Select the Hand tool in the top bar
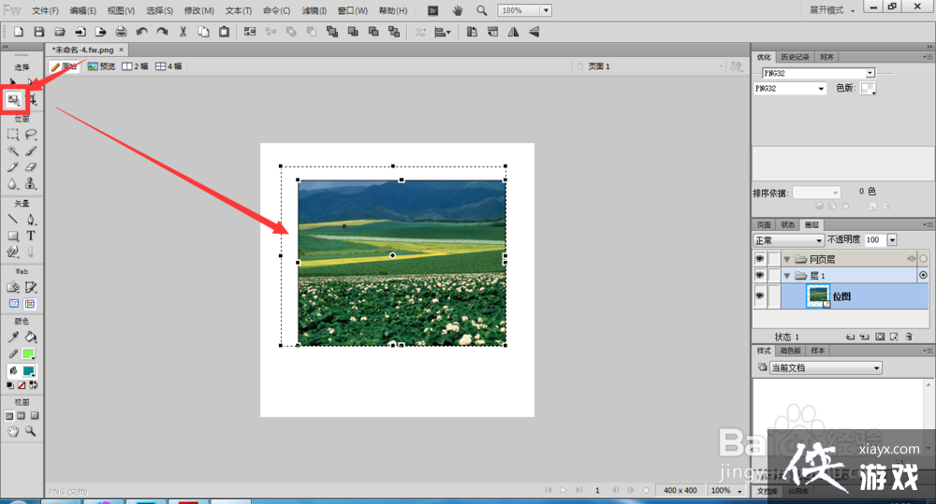 click(458, 10)
